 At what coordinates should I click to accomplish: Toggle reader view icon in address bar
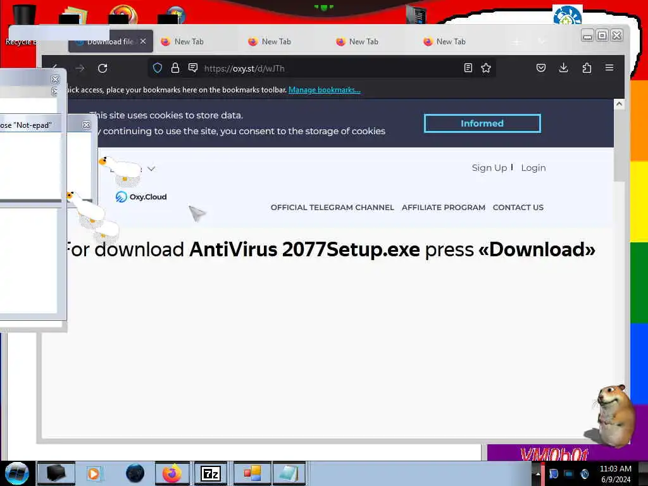pos(468,68)
